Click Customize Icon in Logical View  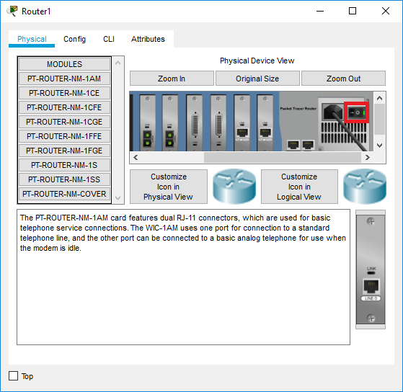tap(299, 187)
